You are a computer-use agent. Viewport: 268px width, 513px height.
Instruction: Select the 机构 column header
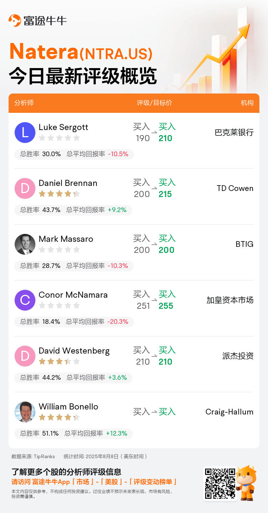(247, 103)
